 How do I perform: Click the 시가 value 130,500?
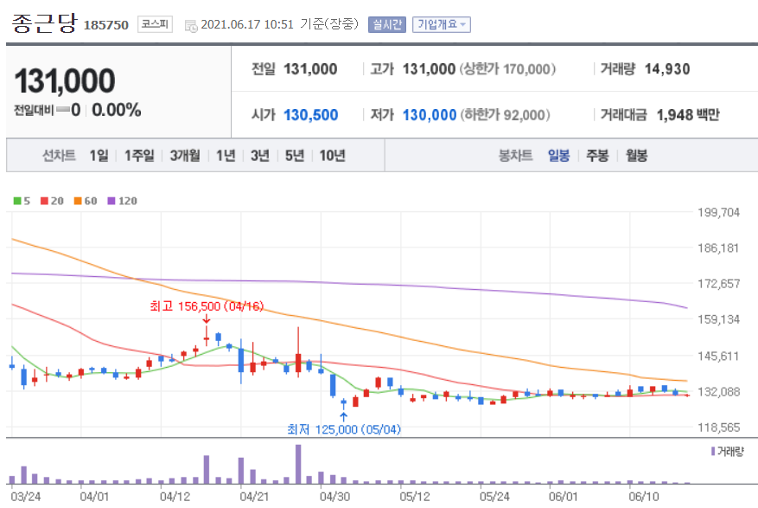(x=310, y=115)
